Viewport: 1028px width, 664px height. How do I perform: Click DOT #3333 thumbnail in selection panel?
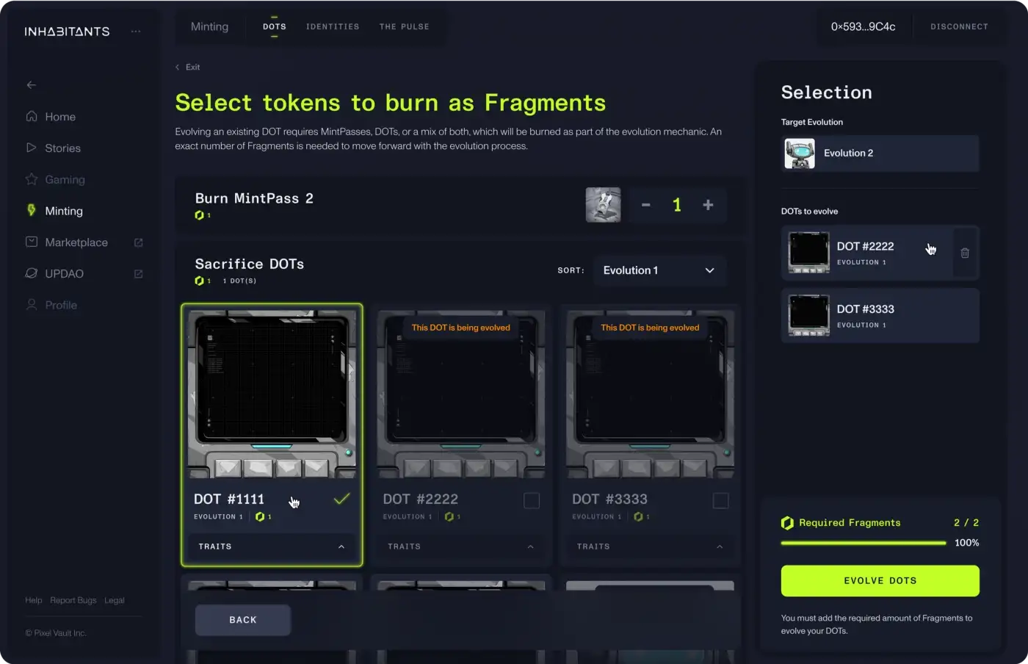coord(808,315)
